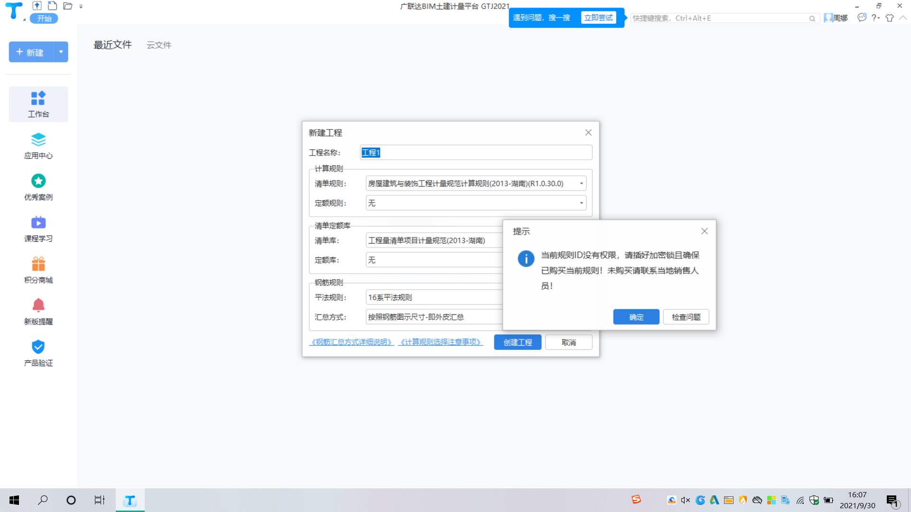Click the 新建 button
The width and height of the screenshot is (911, 512).
(x=31, y=52)
